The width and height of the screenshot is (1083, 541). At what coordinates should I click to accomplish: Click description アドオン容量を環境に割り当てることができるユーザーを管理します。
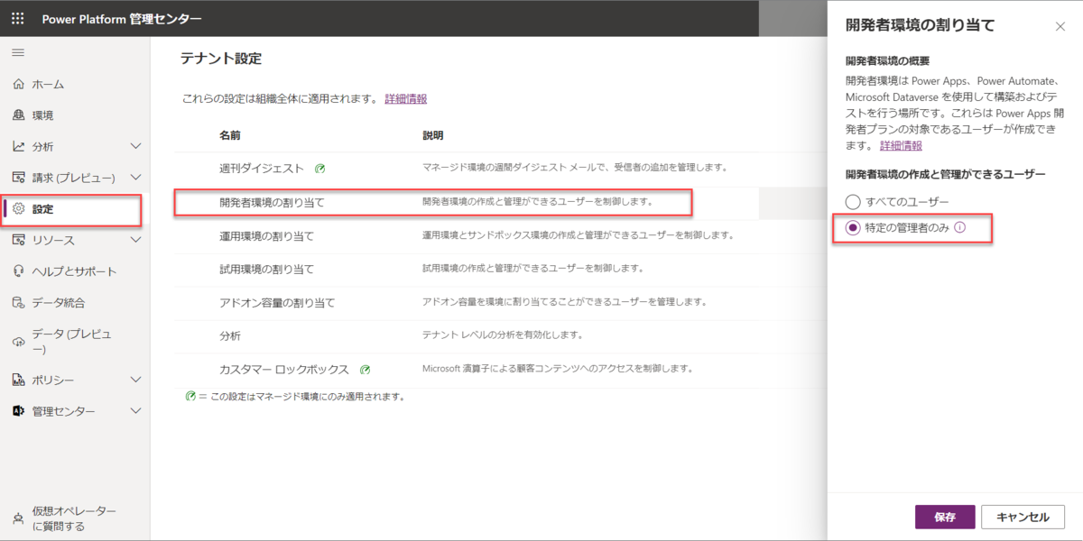point(564,302)
